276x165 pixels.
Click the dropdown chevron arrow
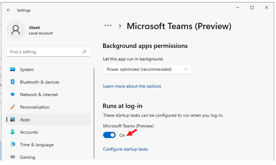(x=186, y=69)
